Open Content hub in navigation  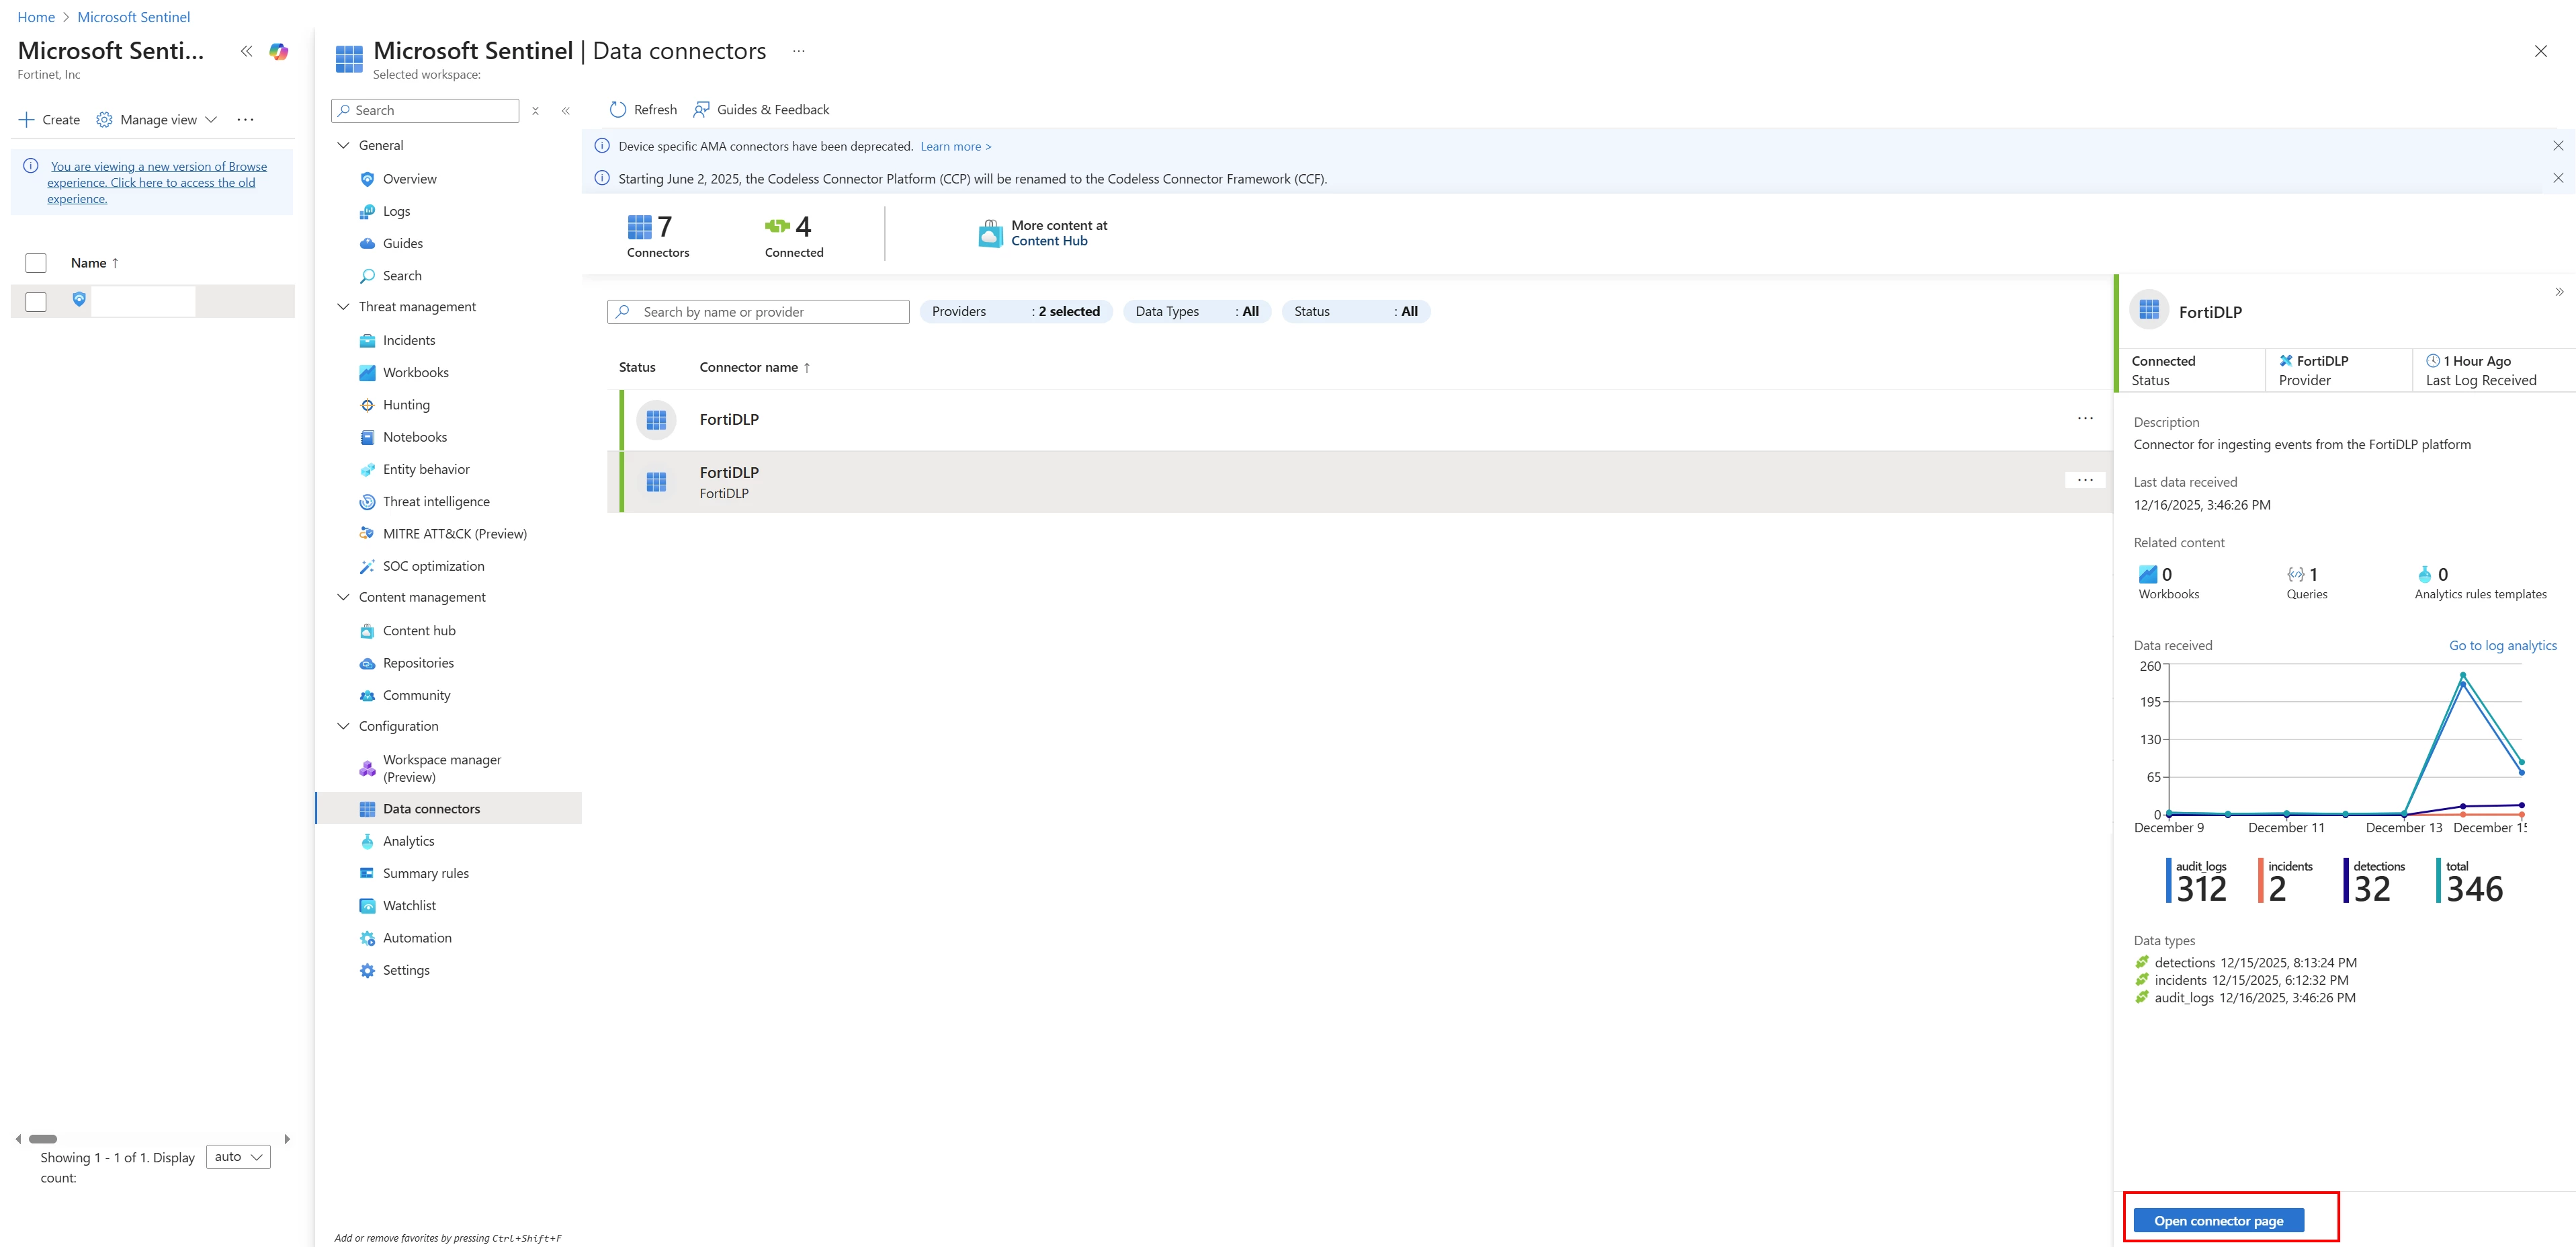(x=419, y=631)
